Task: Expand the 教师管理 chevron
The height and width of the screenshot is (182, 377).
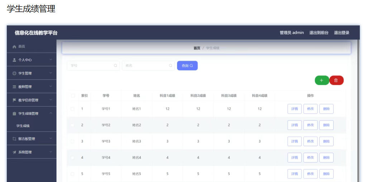Action: (x=51, y=86)
